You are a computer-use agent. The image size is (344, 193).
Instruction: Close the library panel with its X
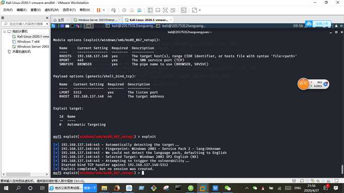(47, 18)
